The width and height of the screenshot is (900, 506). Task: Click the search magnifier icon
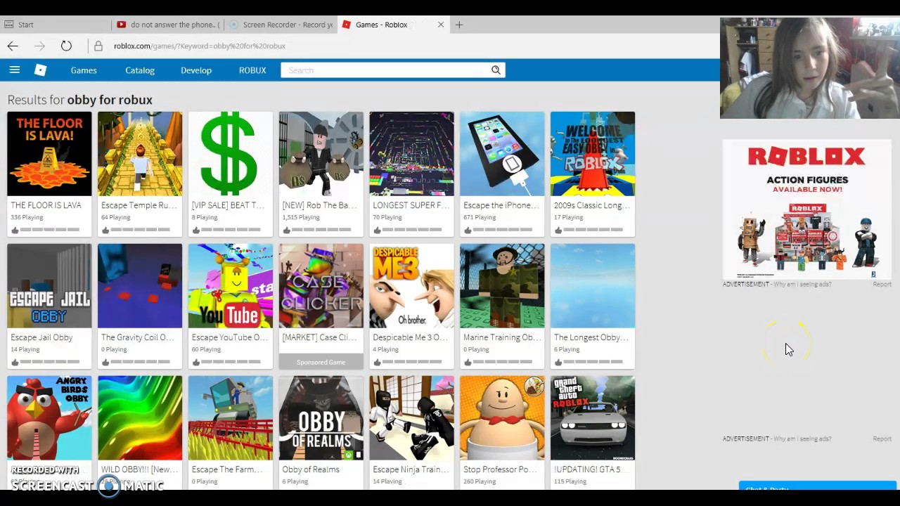tap(496, 70)
